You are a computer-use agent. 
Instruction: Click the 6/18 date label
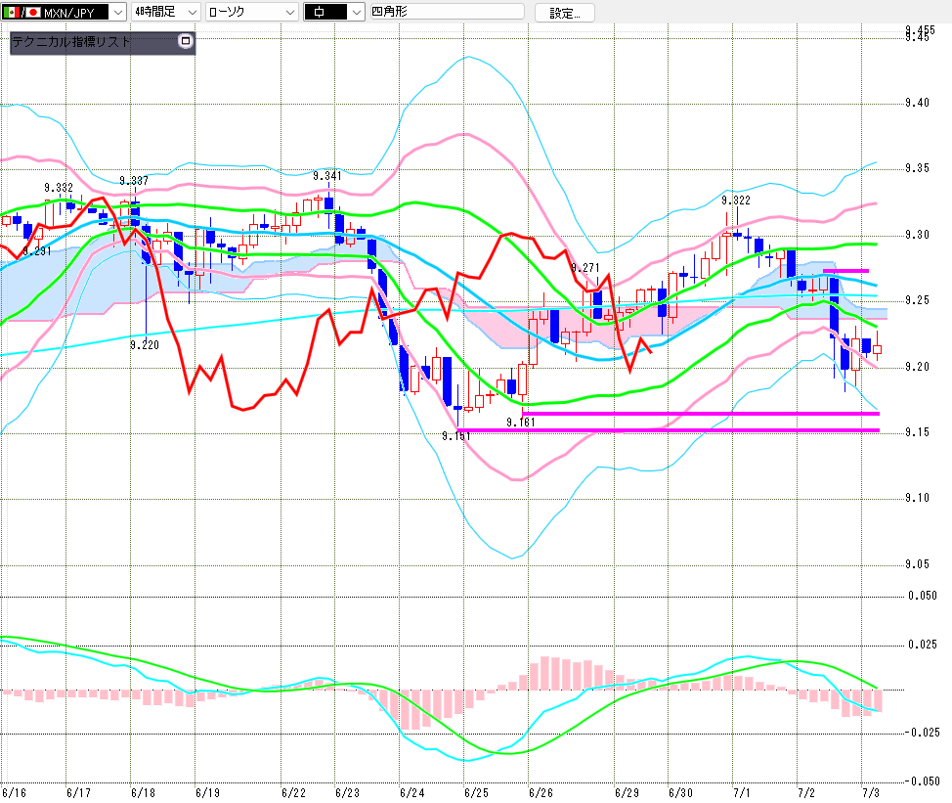coord(144,793)
